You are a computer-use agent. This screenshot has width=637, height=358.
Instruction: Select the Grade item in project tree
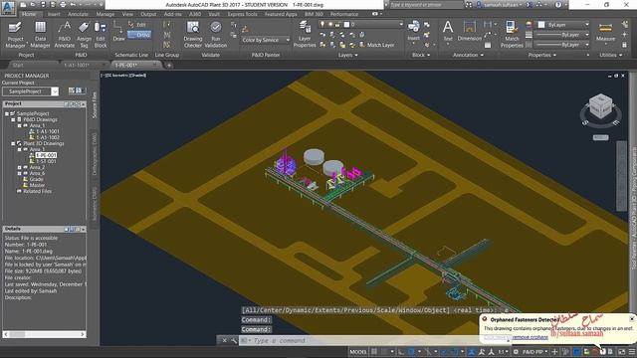click(36, 179)
